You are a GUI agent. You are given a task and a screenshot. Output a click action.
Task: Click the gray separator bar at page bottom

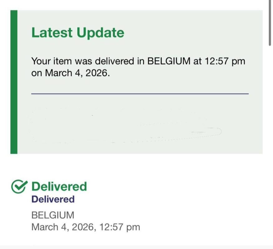tap(136, 247)
